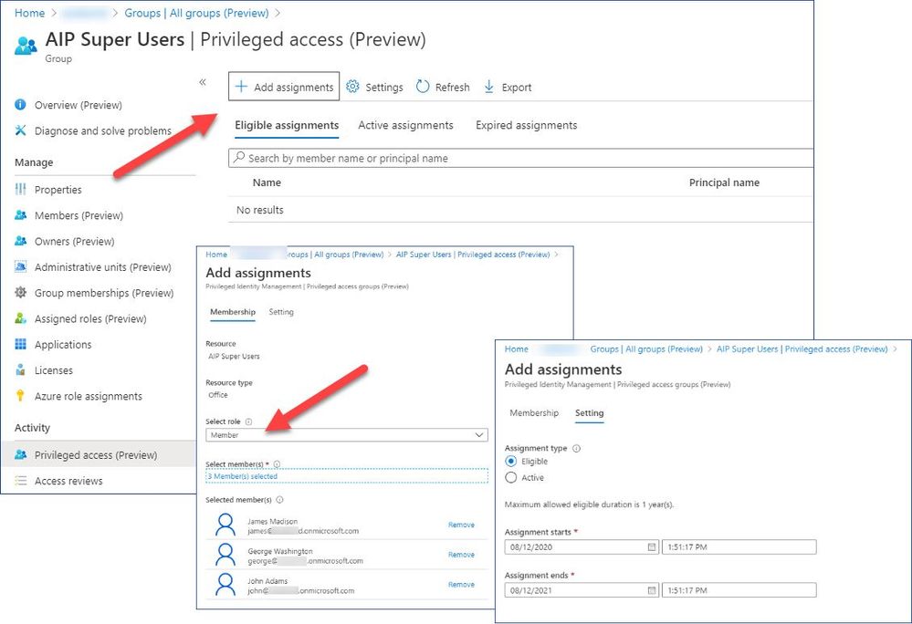
Task: Click John Adams user avatar
Action: pyautogui.click(x=225, y=585)
